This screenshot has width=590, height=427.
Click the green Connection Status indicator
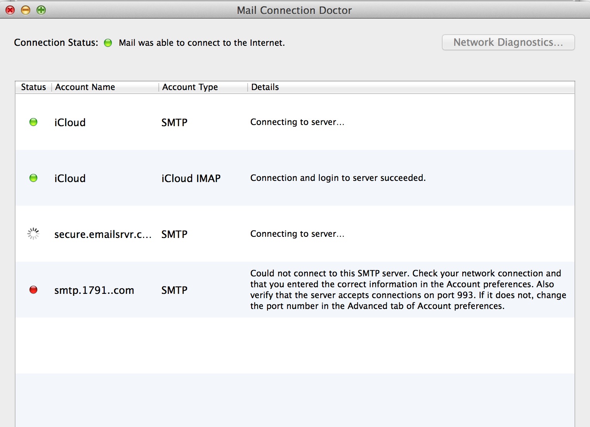pyautogui.click(x=108, y=43)
